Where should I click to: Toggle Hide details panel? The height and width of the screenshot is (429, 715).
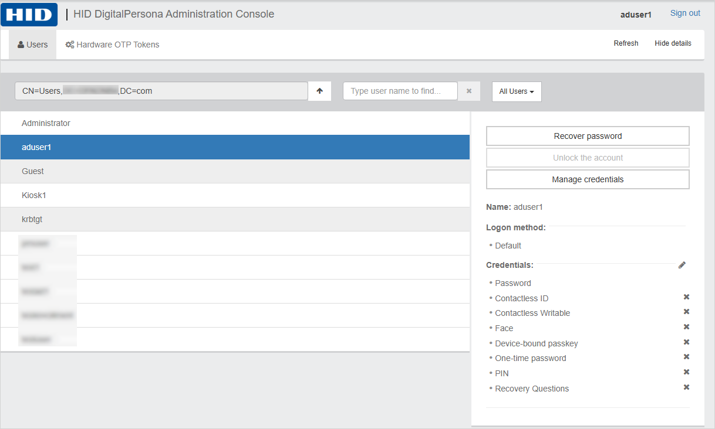pos(673,43)
